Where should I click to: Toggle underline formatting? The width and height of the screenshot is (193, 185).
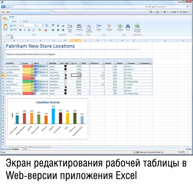tap(29, 30)
